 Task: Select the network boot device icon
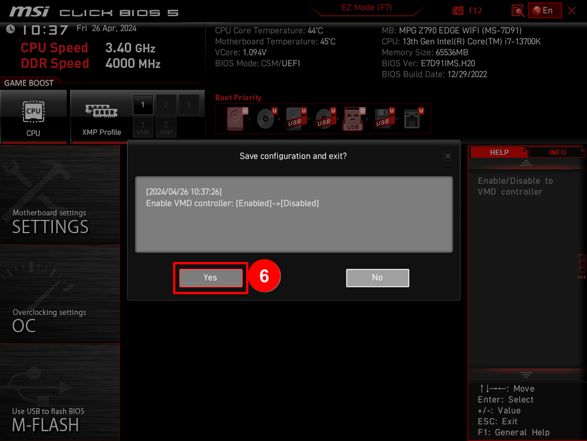[x=412, y=119]
